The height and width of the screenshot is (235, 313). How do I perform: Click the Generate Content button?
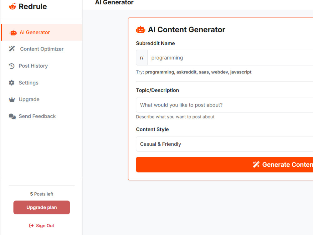coord(224,164)
